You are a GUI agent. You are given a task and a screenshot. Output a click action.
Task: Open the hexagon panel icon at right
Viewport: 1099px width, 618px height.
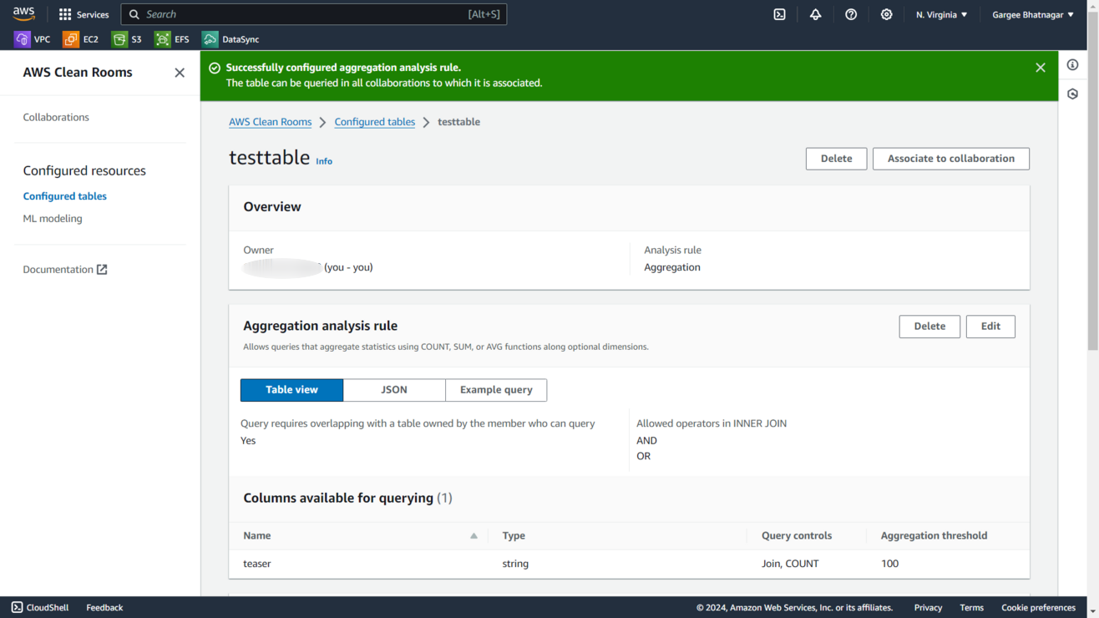(1073, 94)
